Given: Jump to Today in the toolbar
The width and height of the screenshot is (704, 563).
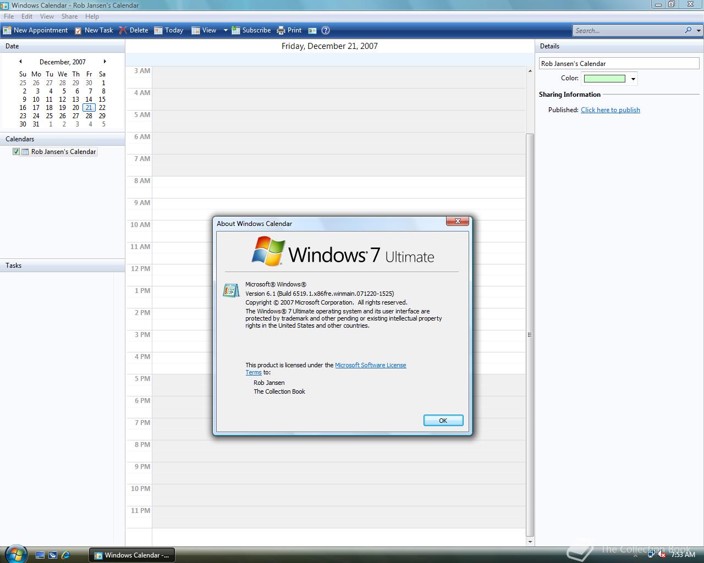Looking at the screenshot, I should point(169,30).
